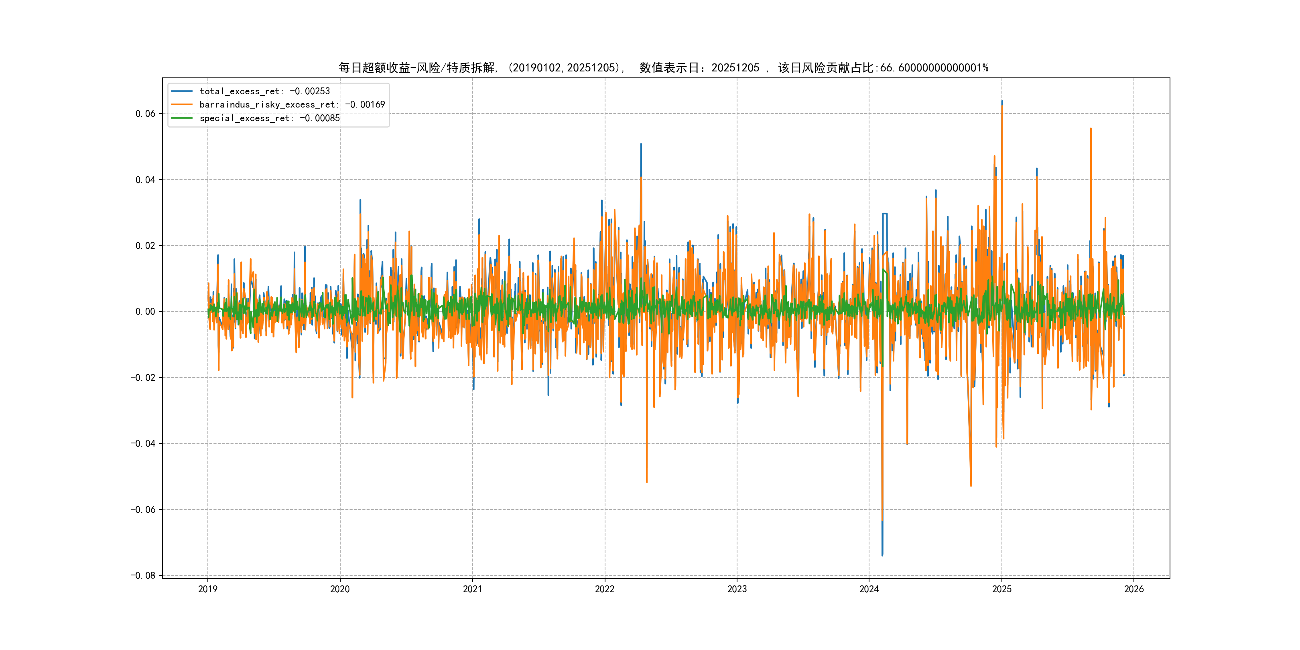Image resolution: width=1300 pixels, height=650 pixels.
Task: Click the 0.06 y-axis tick label
Action: click(145, 114)
